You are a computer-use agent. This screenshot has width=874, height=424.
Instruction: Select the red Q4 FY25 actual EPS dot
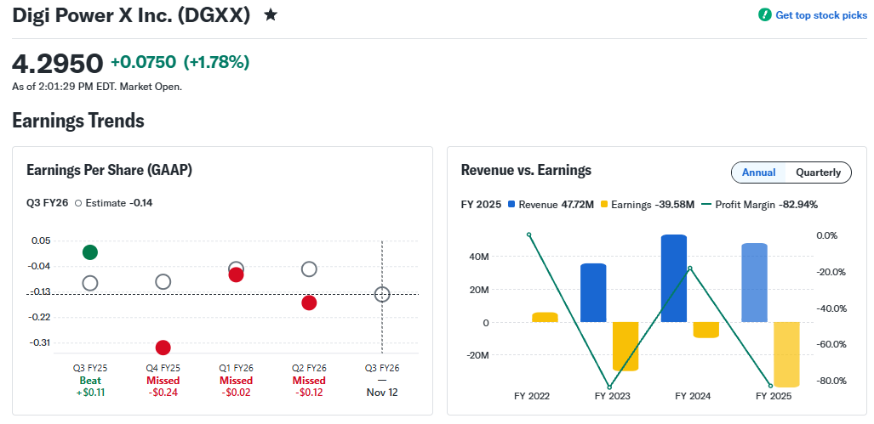163,348
